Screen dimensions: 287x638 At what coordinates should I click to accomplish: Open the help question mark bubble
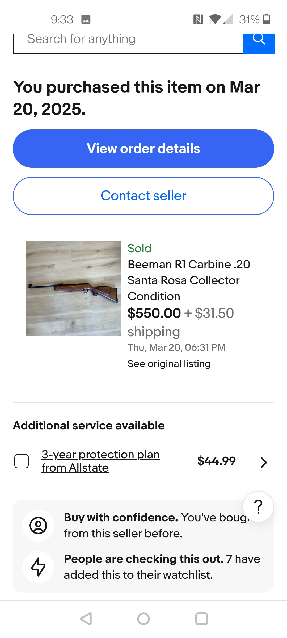(258, 506)
